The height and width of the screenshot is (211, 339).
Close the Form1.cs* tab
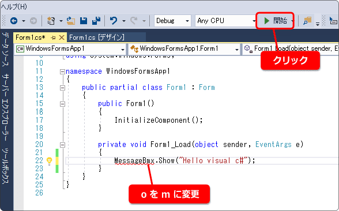pyautogui.click(x=62, y=37)
